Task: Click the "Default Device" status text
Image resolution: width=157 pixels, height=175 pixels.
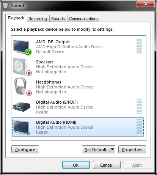Action: (50, 52)
